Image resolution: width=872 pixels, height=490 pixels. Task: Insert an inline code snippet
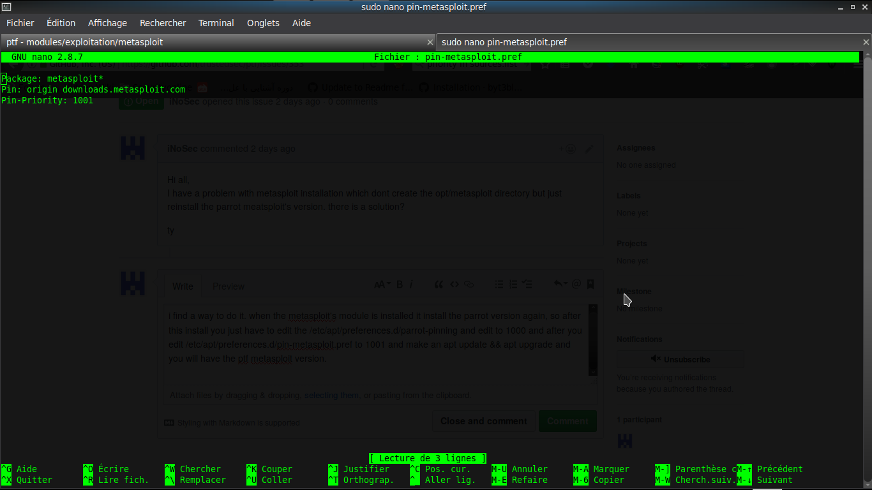point(453,285)
